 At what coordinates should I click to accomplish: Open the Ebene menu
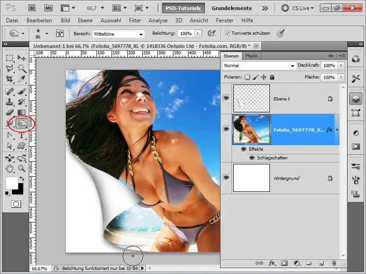[85, 21]
